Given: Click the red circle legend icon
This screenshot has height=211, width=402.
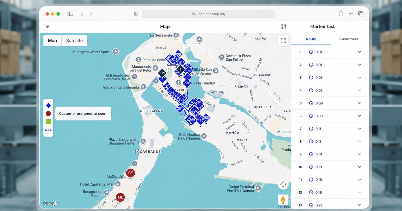Looking at the screenshot, I should pos(48,114).
